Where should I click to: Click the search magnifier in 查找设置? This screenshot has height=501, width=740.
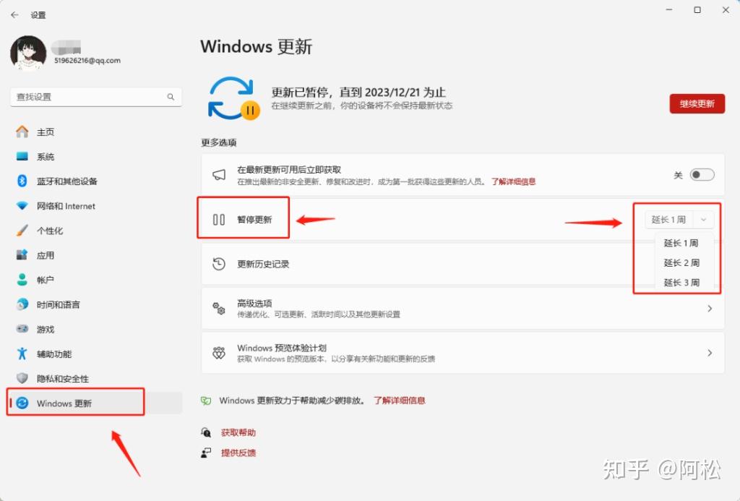point(171,97)
